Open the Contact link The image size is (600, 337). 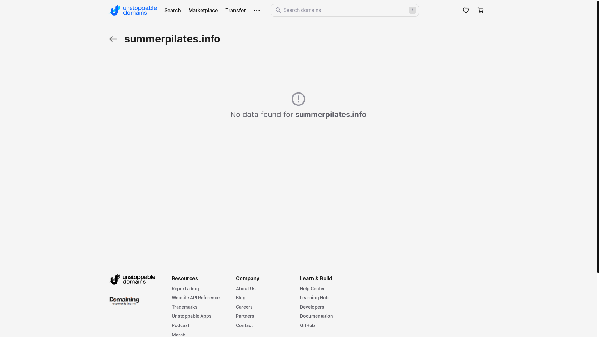tap(244, 325)
